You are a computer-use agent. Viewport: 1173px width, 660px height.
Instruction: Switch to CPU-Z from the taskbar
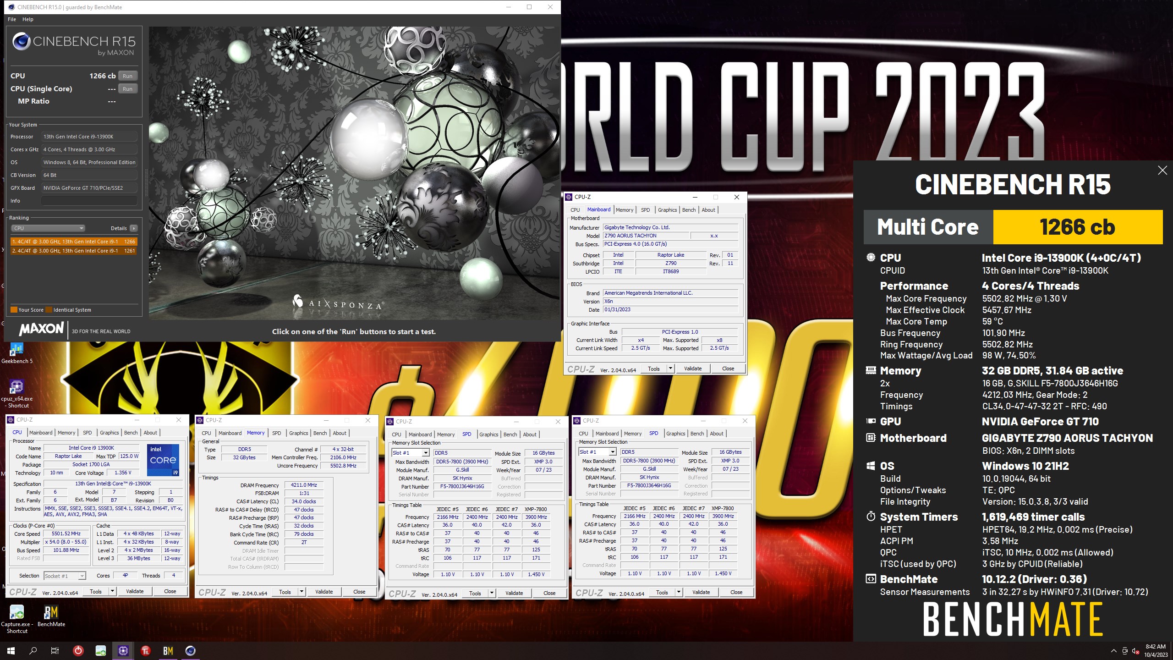(x=123, y=650)
